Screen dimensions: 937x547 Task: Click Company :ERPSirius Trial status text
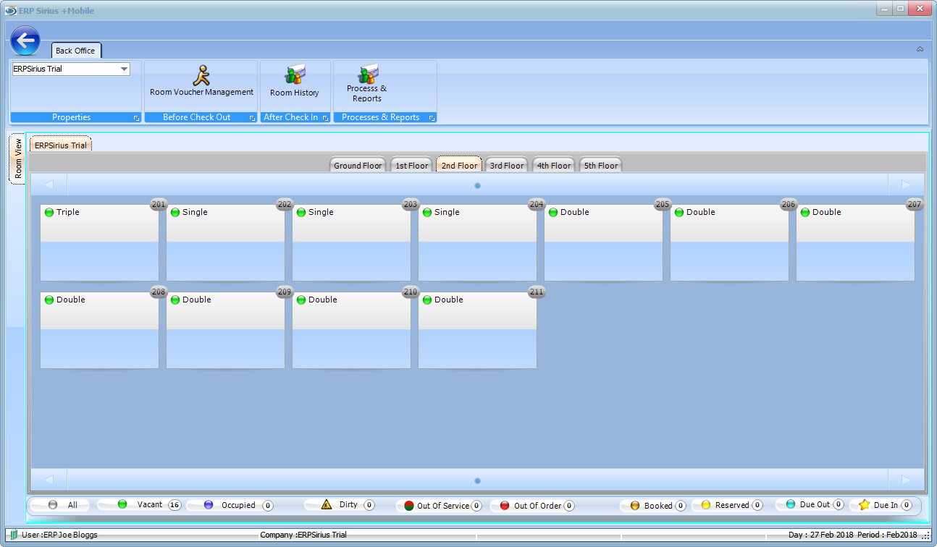[x=303, y=535]
